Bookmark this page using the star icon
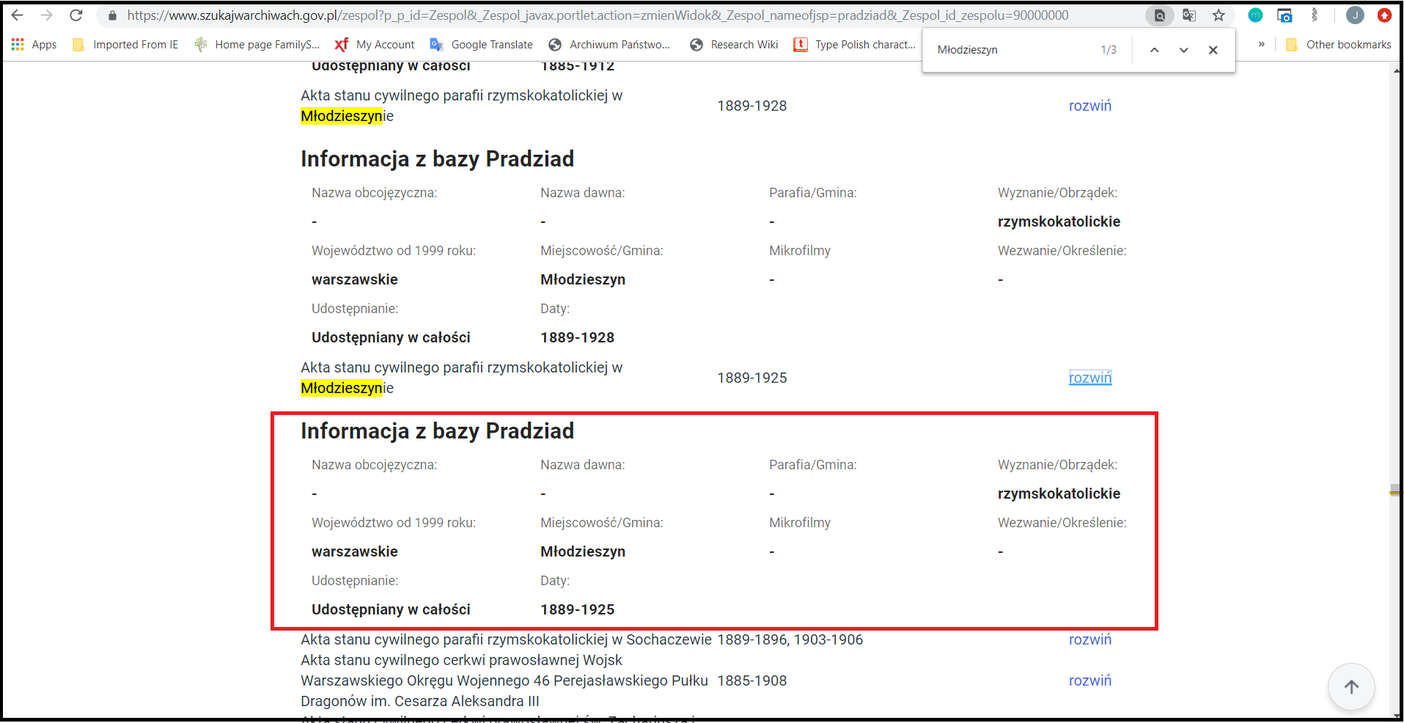 point(1219,15)
